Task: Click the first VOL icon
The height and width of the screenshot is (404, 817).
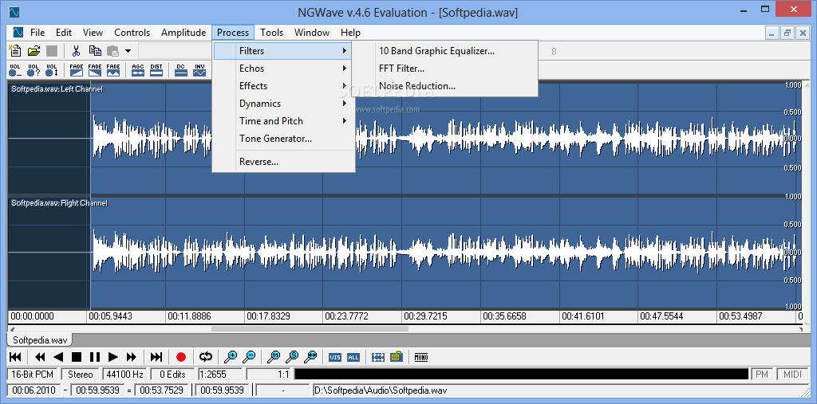Action: pyautogui.click(x=15, y=70)
